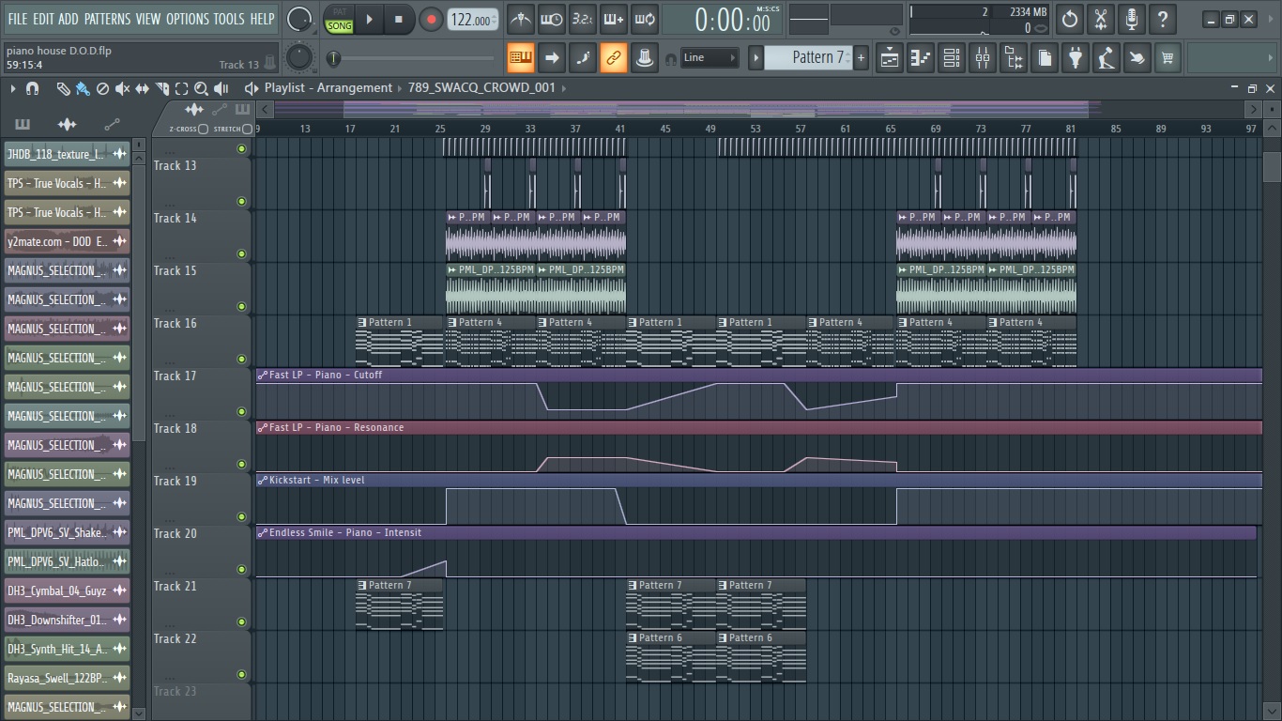Enable the Z-CROSS checkbox
Image resolution: width=1282 pixels, height=721 pixels.
point(203,129)
